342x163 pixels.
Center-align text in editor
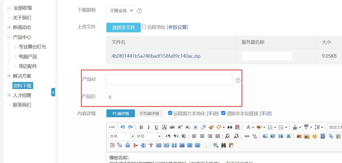[x=202, y=136]
